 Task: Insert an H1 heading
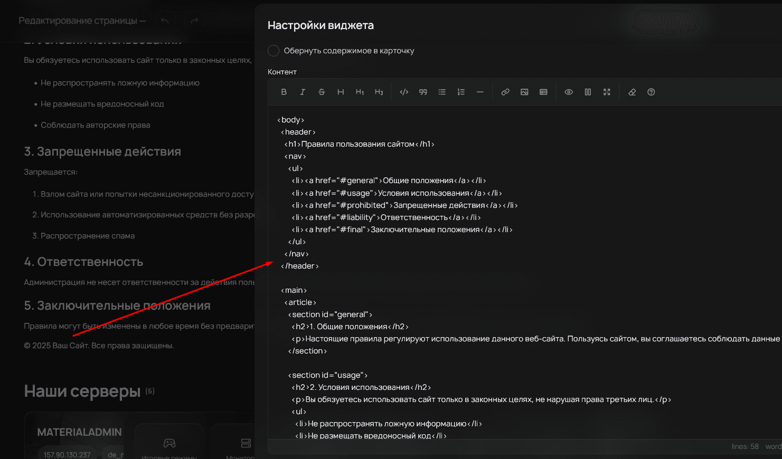click(360, 92)
